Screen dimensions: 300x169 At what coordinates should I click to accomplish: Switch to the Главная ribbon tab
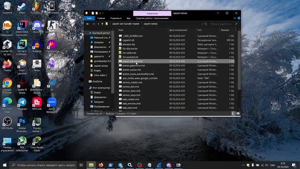[101, 18]
